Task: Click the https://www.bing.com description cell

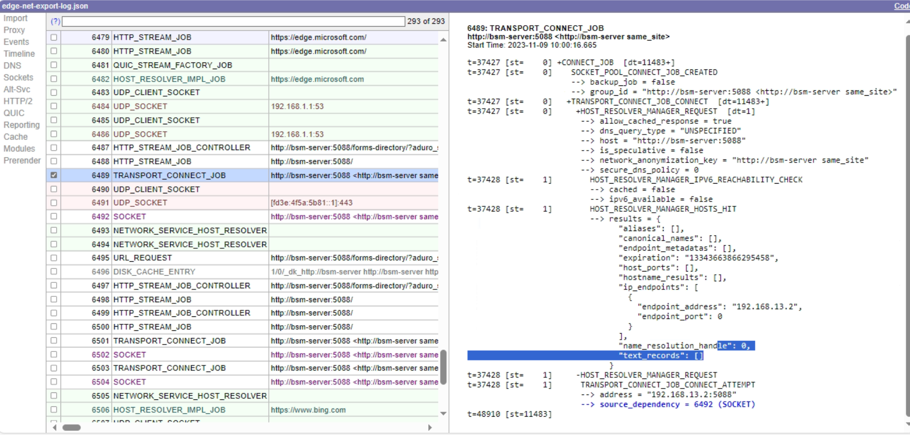Action: tap(353, 410)
